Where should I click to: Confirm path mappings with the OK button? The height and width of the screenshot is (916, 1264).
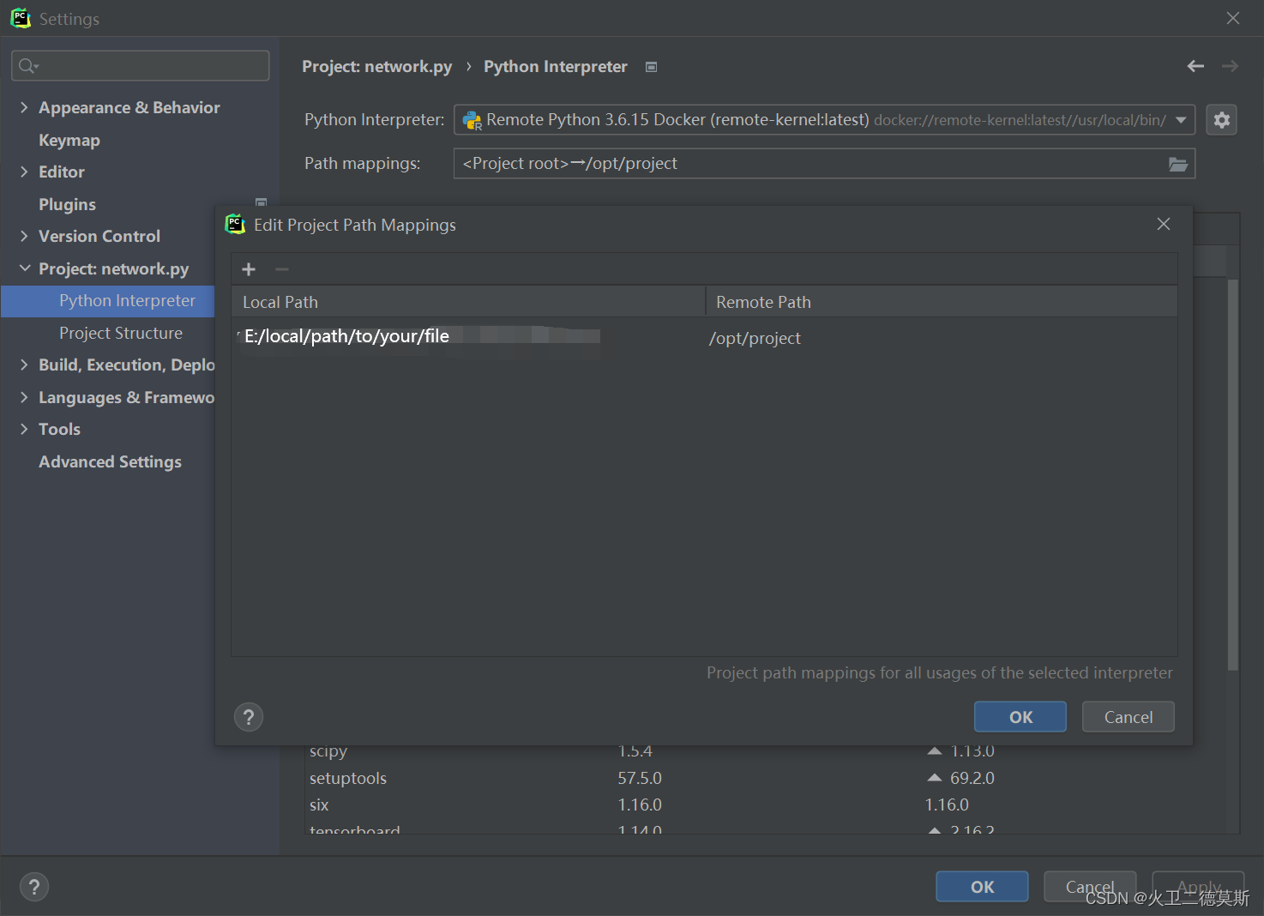coord(1020,716)
